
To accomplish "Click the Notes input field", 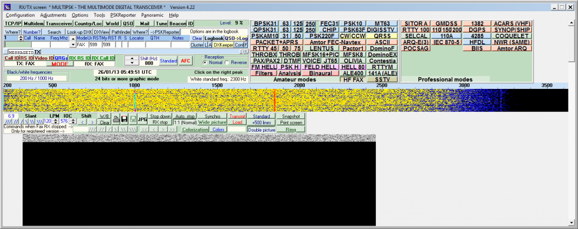I will (180, 44).
